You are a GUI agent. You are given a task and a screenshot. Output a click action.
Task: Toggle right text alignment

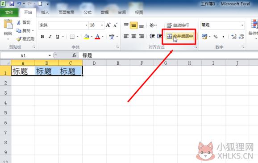141,36
